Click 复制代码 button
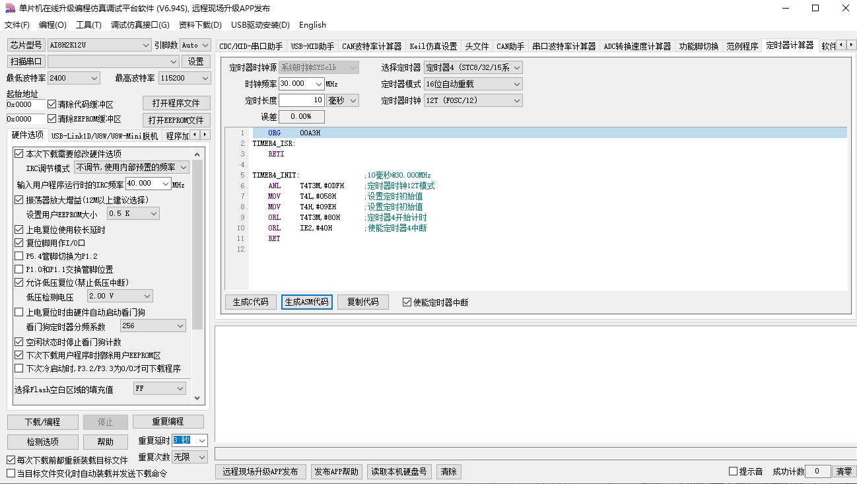This screenshot has width=857, height=484. pos(362,302)
